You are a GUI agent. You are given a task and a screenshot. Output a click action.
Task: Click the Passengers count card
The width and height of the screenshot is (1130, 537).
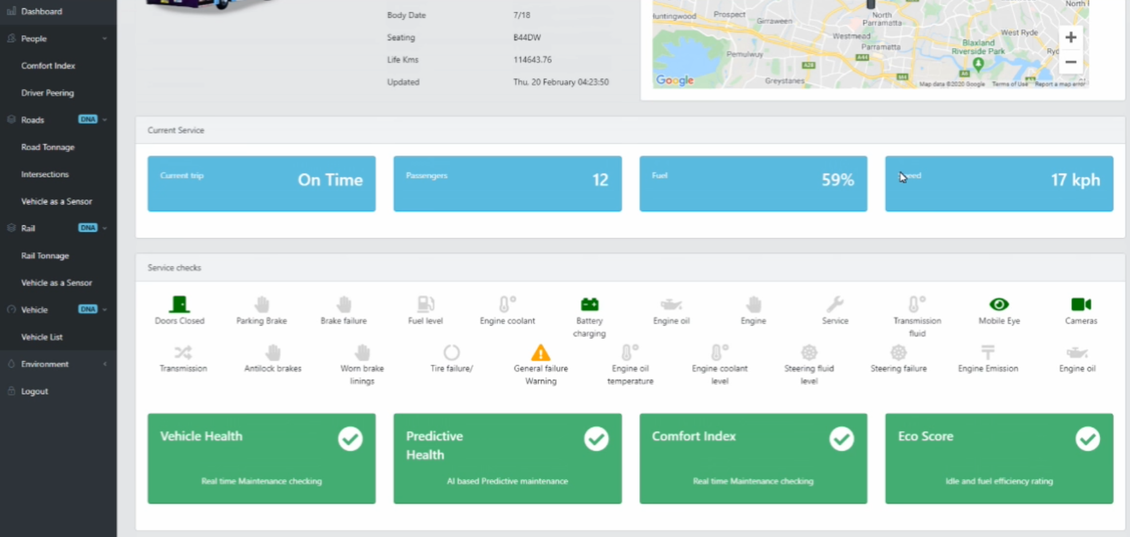tap(507, 184)
